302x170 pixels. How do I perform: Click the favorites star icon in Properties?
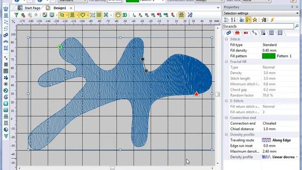click(255, 20)
